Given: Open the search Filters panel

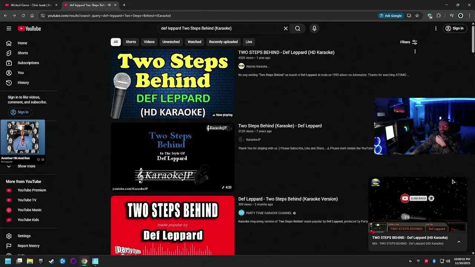Looking at the screenshot, I should point(409,42).
